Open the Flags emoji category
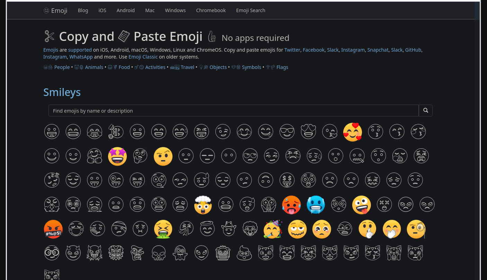 [x=282, y=67]
